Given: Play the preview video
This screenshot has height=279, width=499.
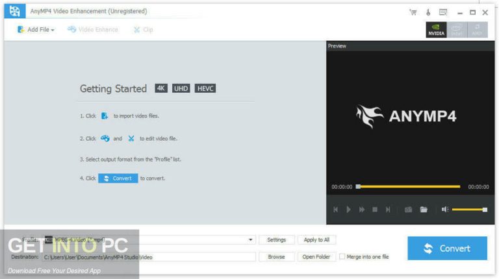Looking at the screenshot, I should point(348,210).
